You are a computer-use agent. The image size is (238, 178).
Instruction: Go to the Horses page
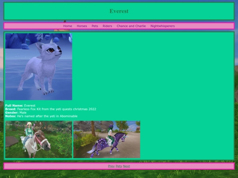82,26
